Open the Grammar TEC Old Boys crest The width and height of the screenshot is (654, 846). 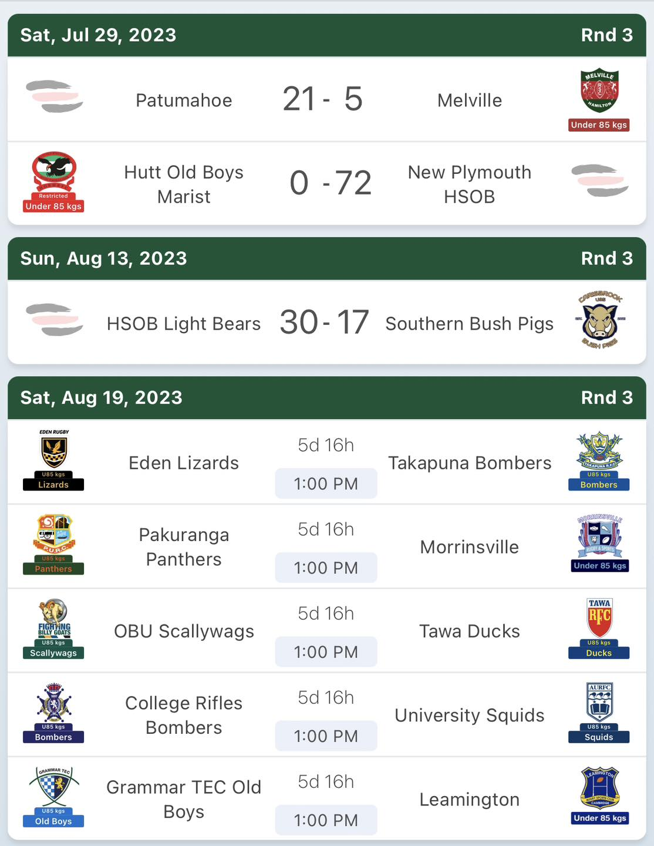[x=53, y=797]
